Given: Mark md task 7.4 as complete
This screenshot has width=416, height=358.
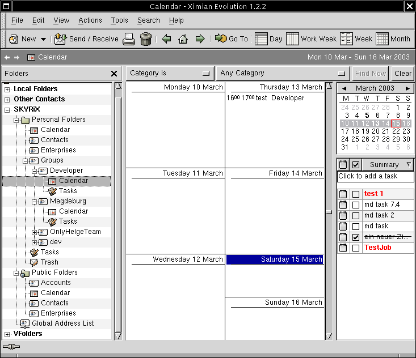Looking at the screenshot, I should click(356, 205).
